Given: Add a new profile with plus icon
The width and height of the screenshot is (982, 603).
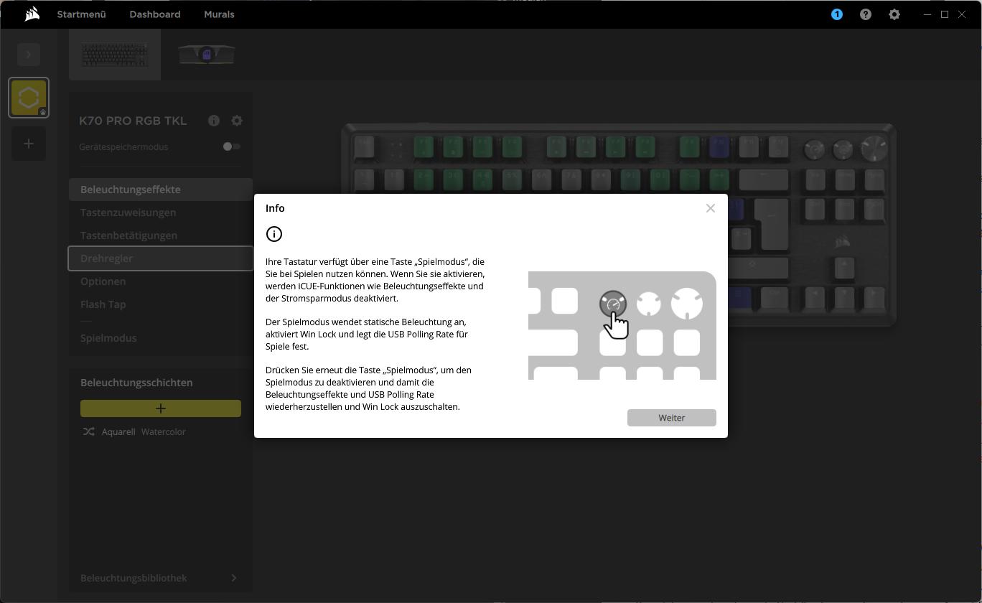Looking at the screenshot, I should tap(29, 144).
